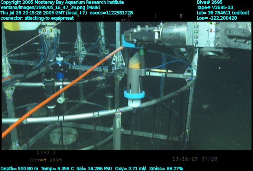Click the 'connector: attaching-to equipment' annotation

tap(37, 18)
